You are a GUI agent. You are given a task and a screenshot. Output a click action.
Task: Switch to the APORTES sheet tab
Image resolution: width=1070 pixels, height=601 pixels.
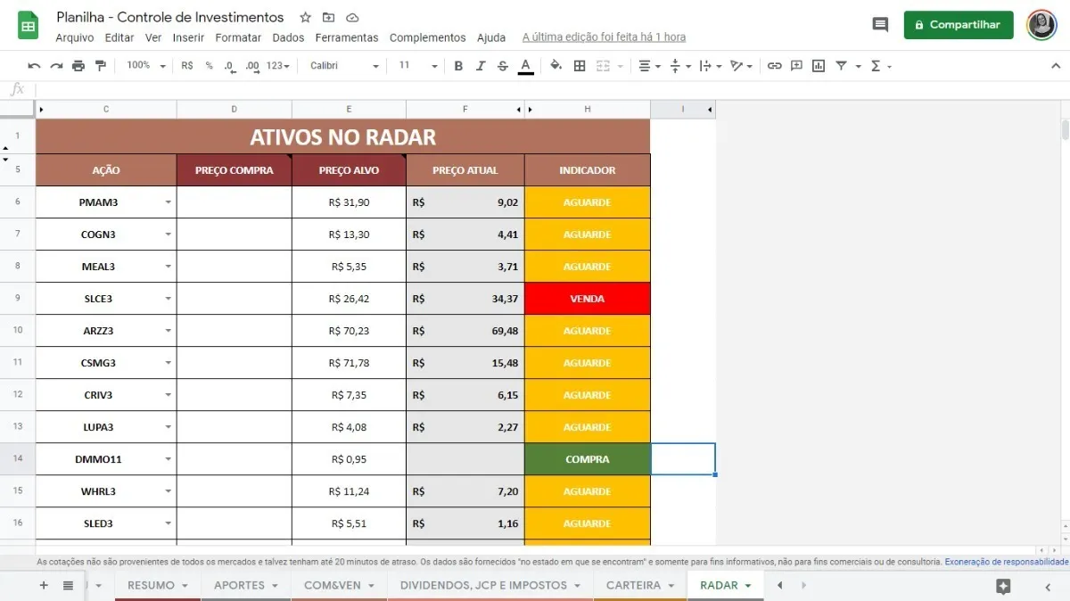245,585
